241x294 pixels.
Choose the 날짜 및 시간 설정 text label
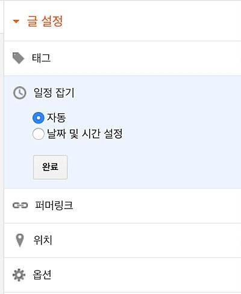tap(84, 134)
